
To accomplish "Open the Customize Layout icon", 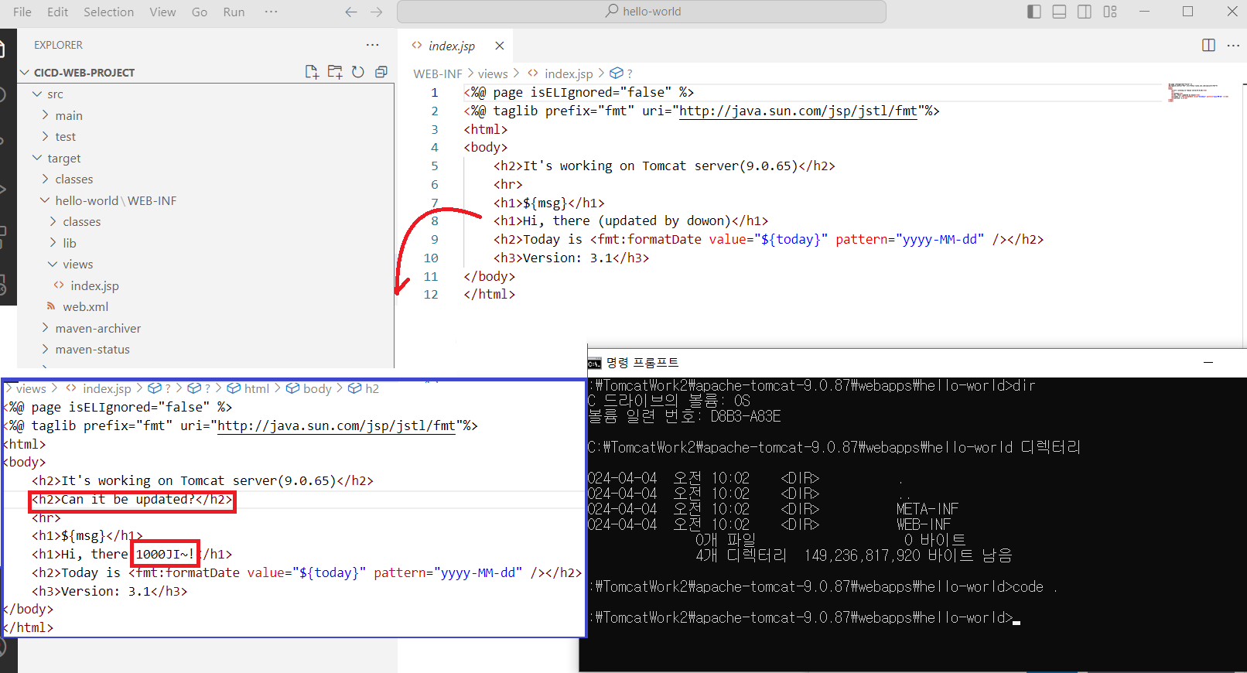I will pyautogui.click(x=1110, y=12).
